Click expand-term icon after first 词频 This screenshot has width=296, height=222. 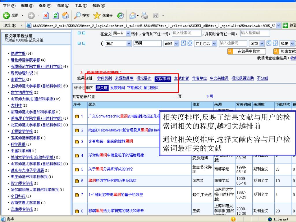pos(183,43)
